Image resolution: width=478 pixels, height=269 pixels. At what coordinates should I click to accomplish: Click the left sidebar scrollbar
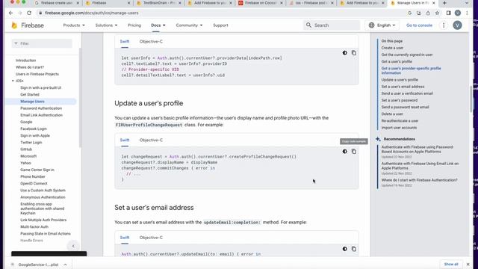pyautogui.click(x=80, y=98)
